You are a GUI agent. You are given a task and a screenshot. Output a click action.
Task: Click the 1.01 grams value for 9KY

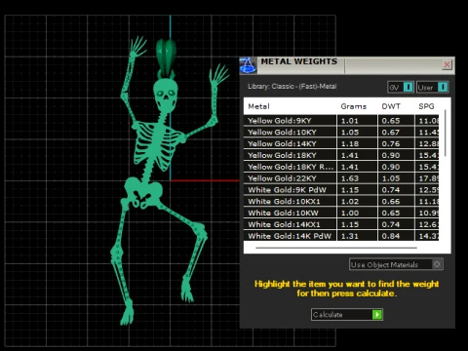coord(350,121)
